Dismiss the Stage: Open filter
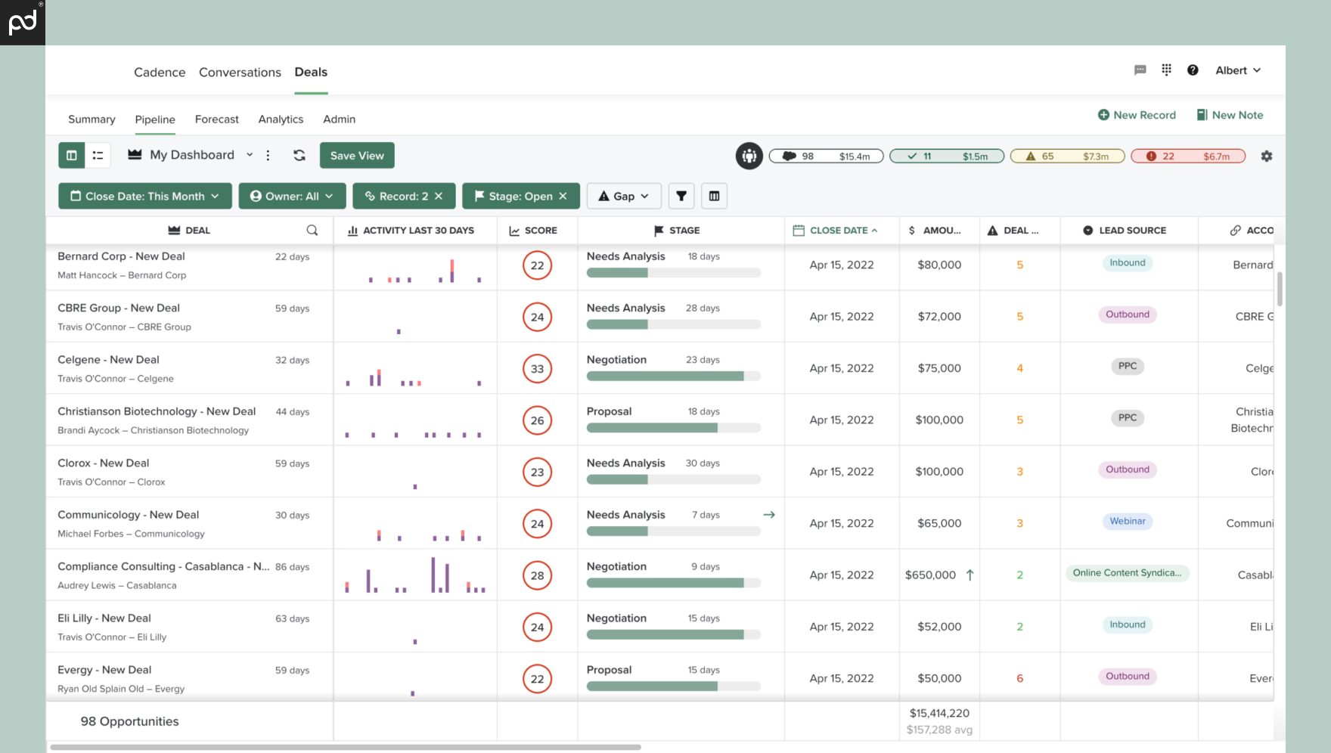 tap(562, 196)
